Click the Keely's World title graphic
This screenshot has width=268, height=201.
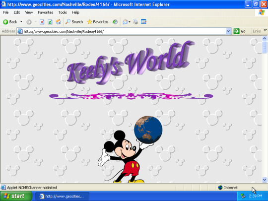(x=131, y=62)
